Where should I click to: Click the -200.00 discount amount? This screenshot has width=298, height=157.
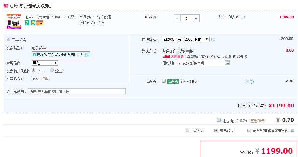coord(286,39)
